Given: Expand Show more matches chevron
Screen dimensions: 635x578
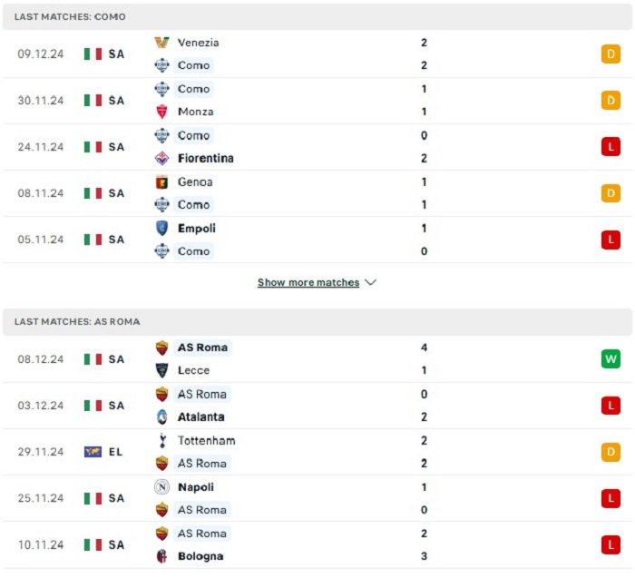Looking at the screenshot, I should coord(370,282).
